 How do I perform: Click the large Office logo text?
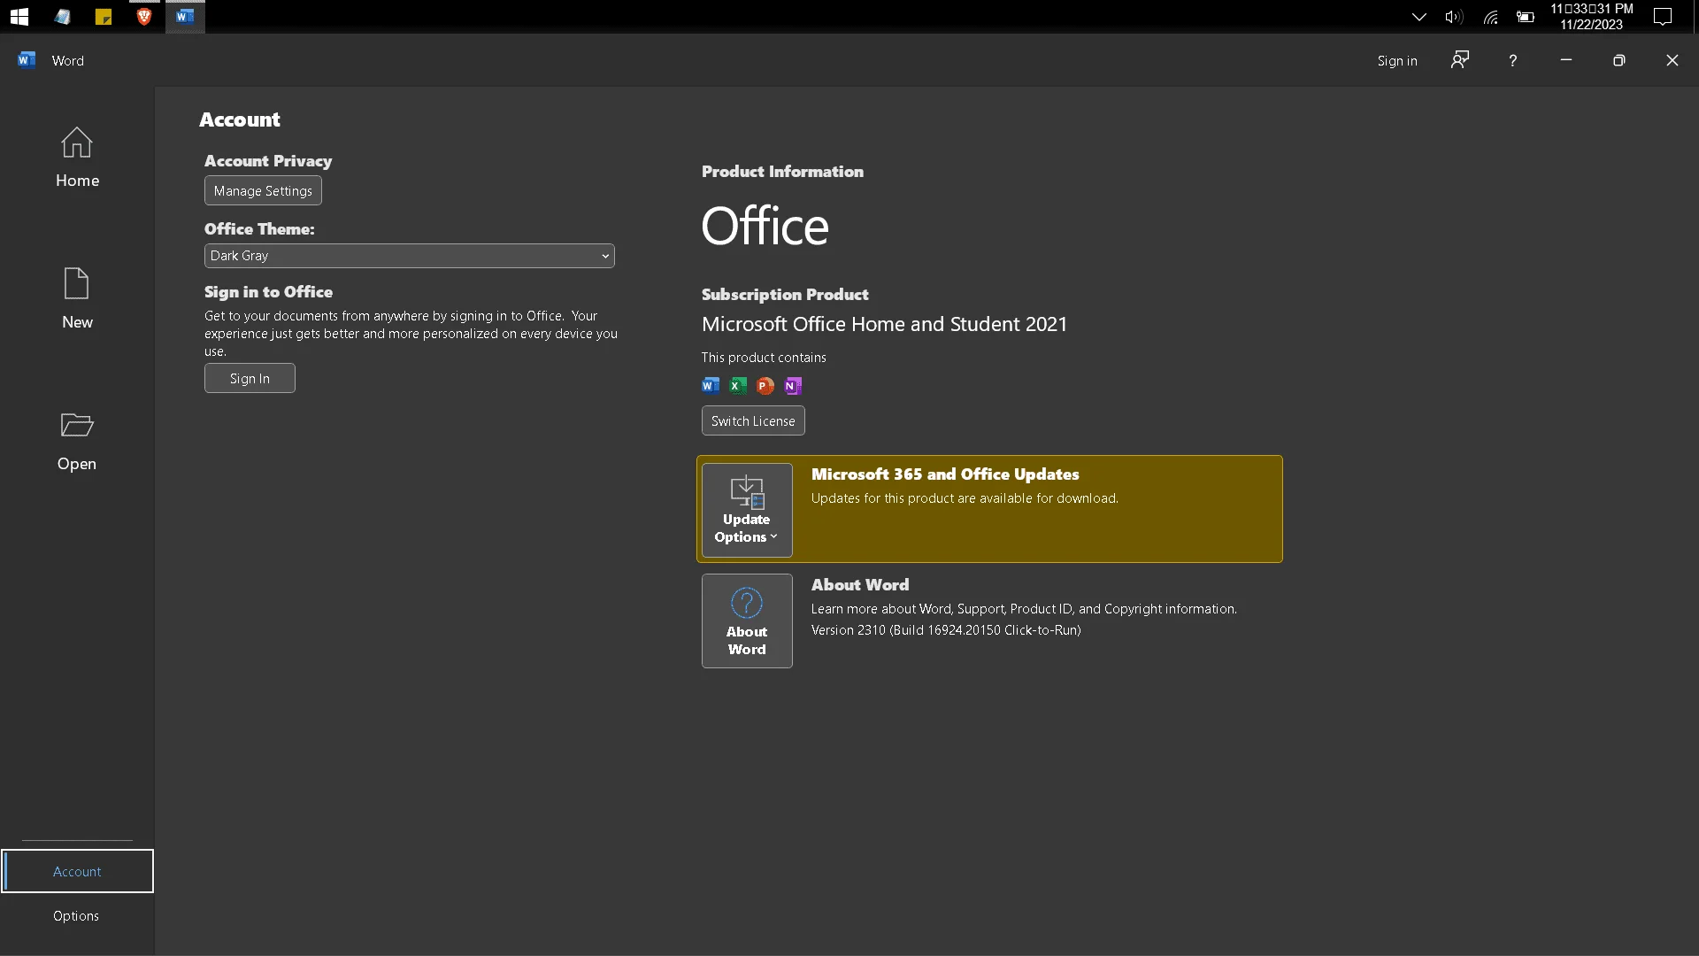pyautogui.click(x=765, y=226)
